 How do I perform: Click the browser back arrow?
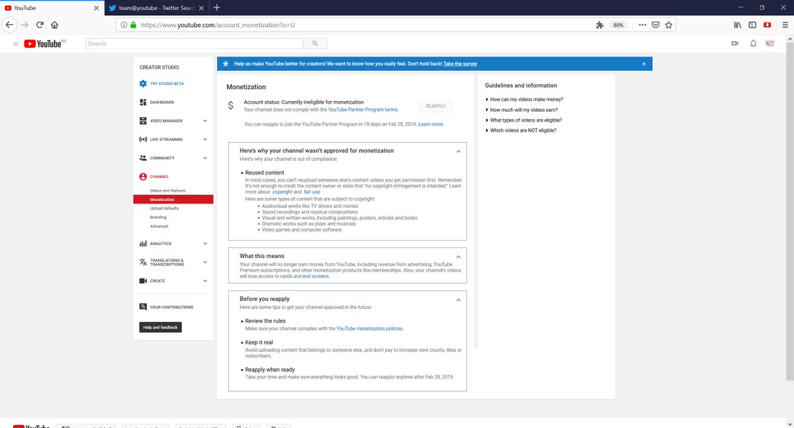9,24
